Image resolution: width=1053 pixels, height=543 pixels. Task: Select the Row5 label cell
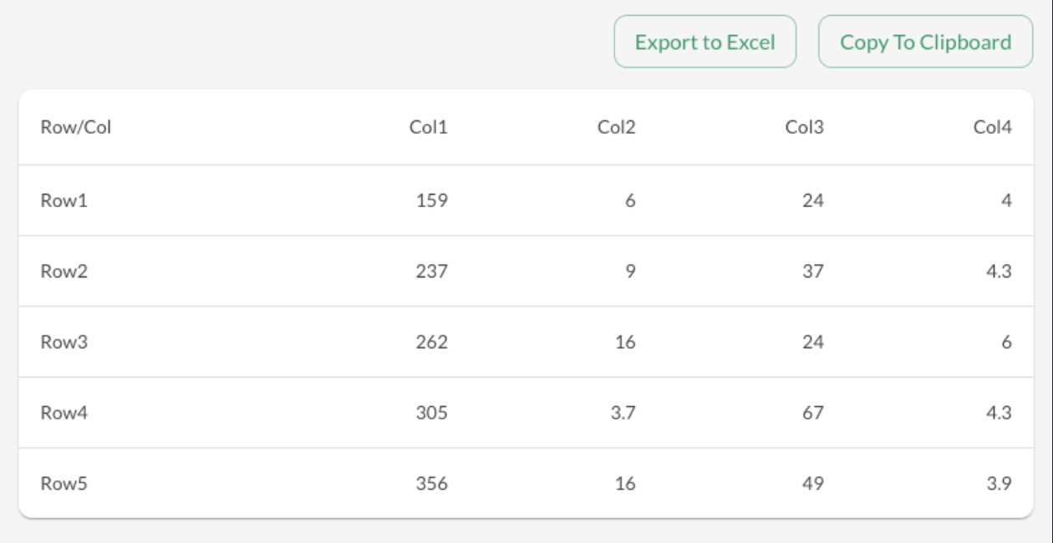click(64, 484)
